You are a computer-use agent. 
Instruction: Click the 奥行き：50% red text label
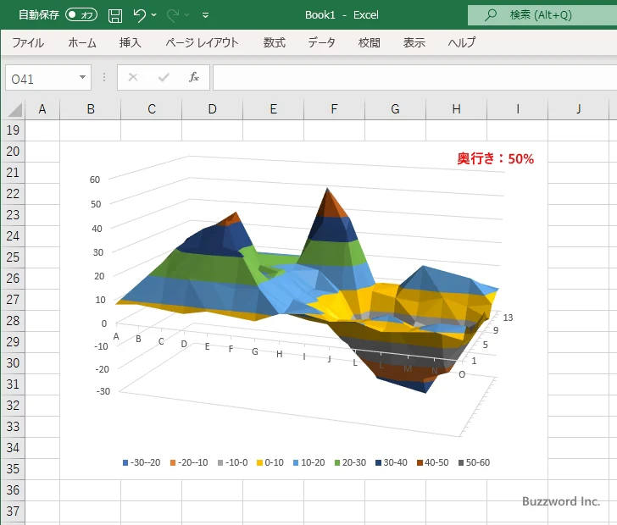(496, 158)
